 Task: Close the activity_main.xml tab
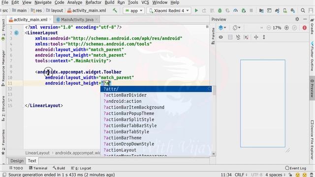[x=50, y=20]
